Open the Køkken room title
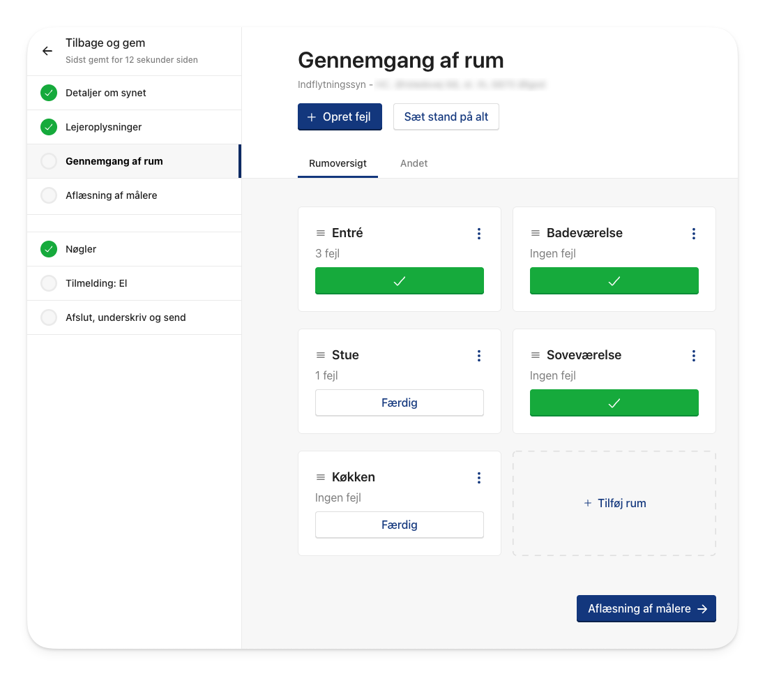 354,477
